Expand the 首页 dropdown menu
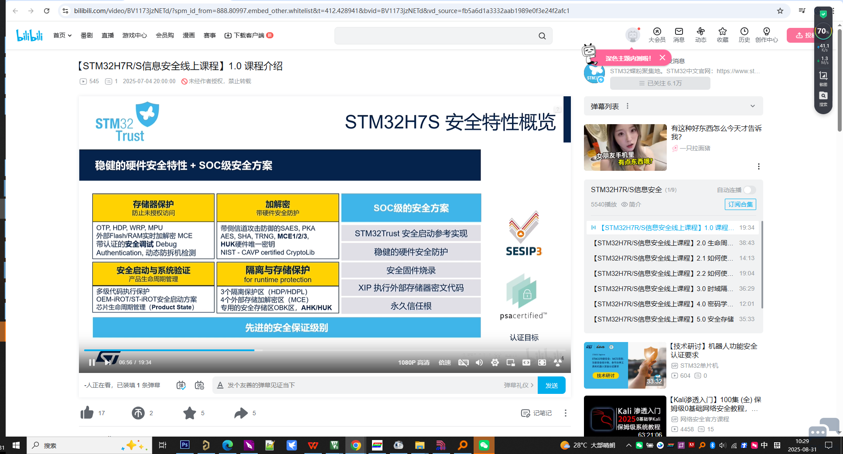 pyautogui.click(x=62, y=35)
